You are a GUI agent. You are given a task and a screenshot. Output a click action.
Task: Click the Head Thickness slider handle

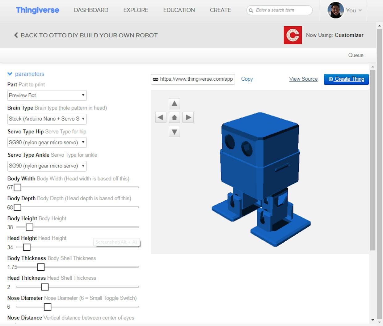[x=45, y=287]
